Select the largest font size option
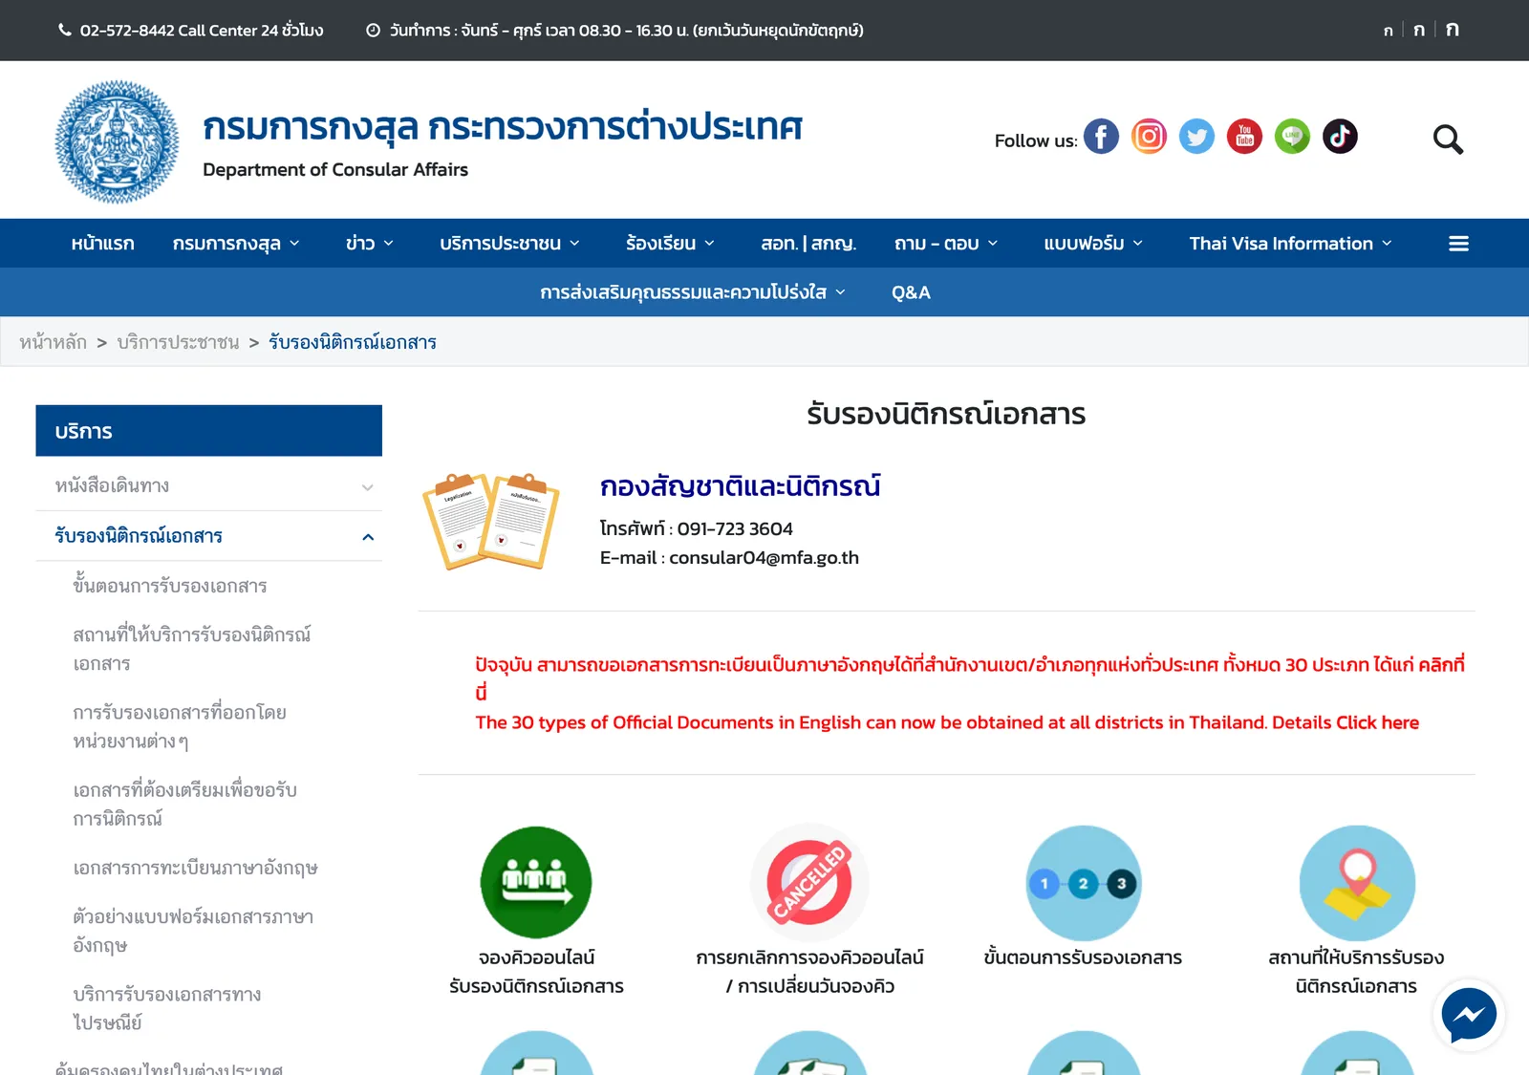The image size is (1529, 1075). (1453, 30)
